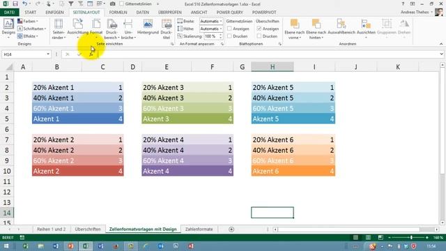This screenshot has height=251, width=446.
Task: Open Outlook from the Windows taskbar
Action: (x=161, y=246)
